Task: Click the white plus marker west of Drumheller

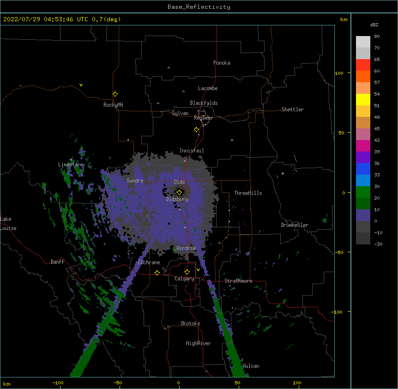Action: (283, 173)
